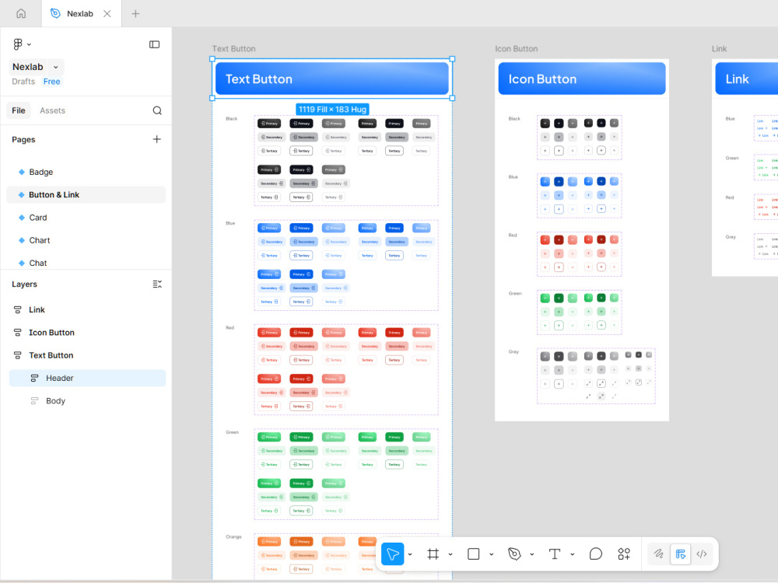The image size is (778, 583).
Task: Select the Pen tool
Action: click(x=514, y=553)
